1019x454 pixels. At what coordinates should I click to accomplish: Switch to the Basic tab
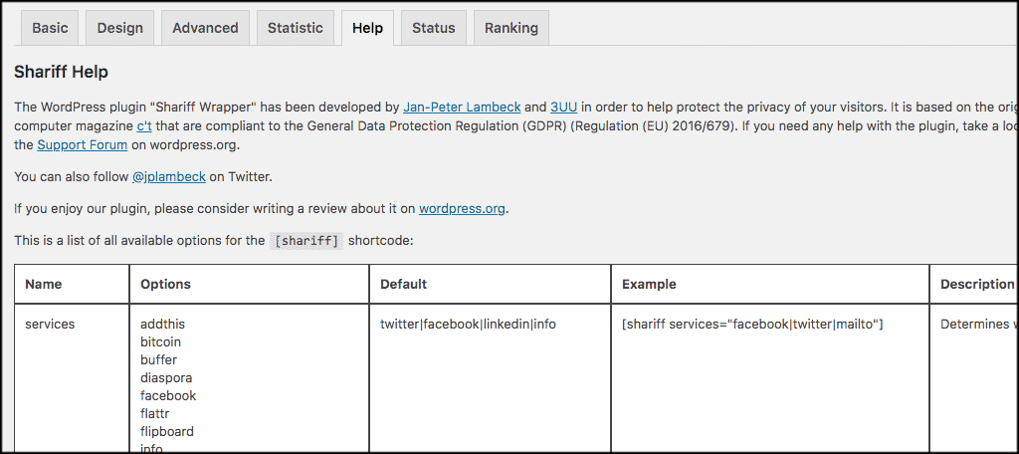[50, 28]
